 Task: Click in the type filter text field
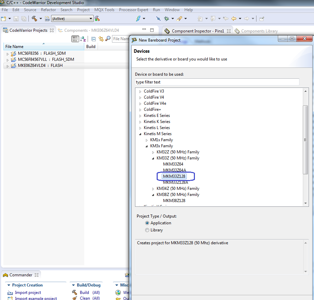[x=217, y=82]
